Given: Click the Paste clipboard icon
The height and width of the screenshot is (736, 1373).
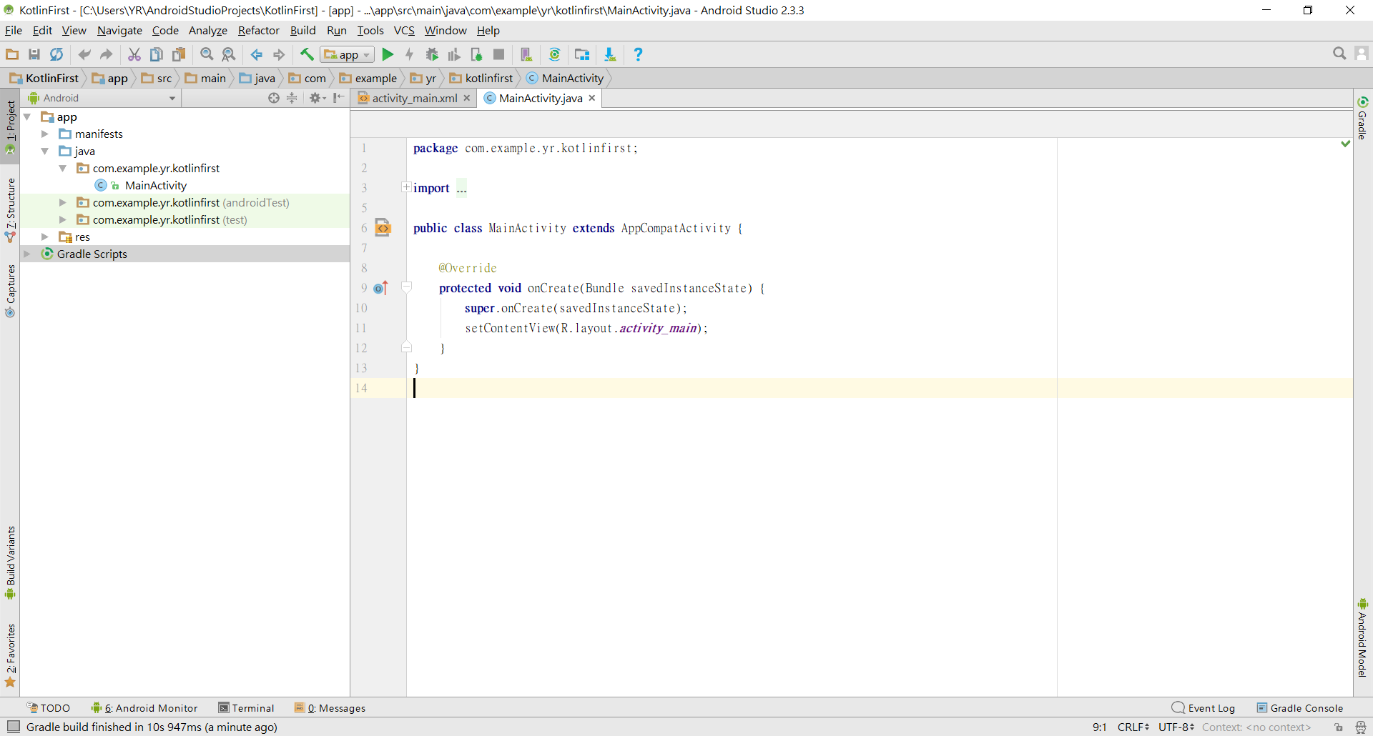Looking at the screenshot, I should click(x=179, y=54).
